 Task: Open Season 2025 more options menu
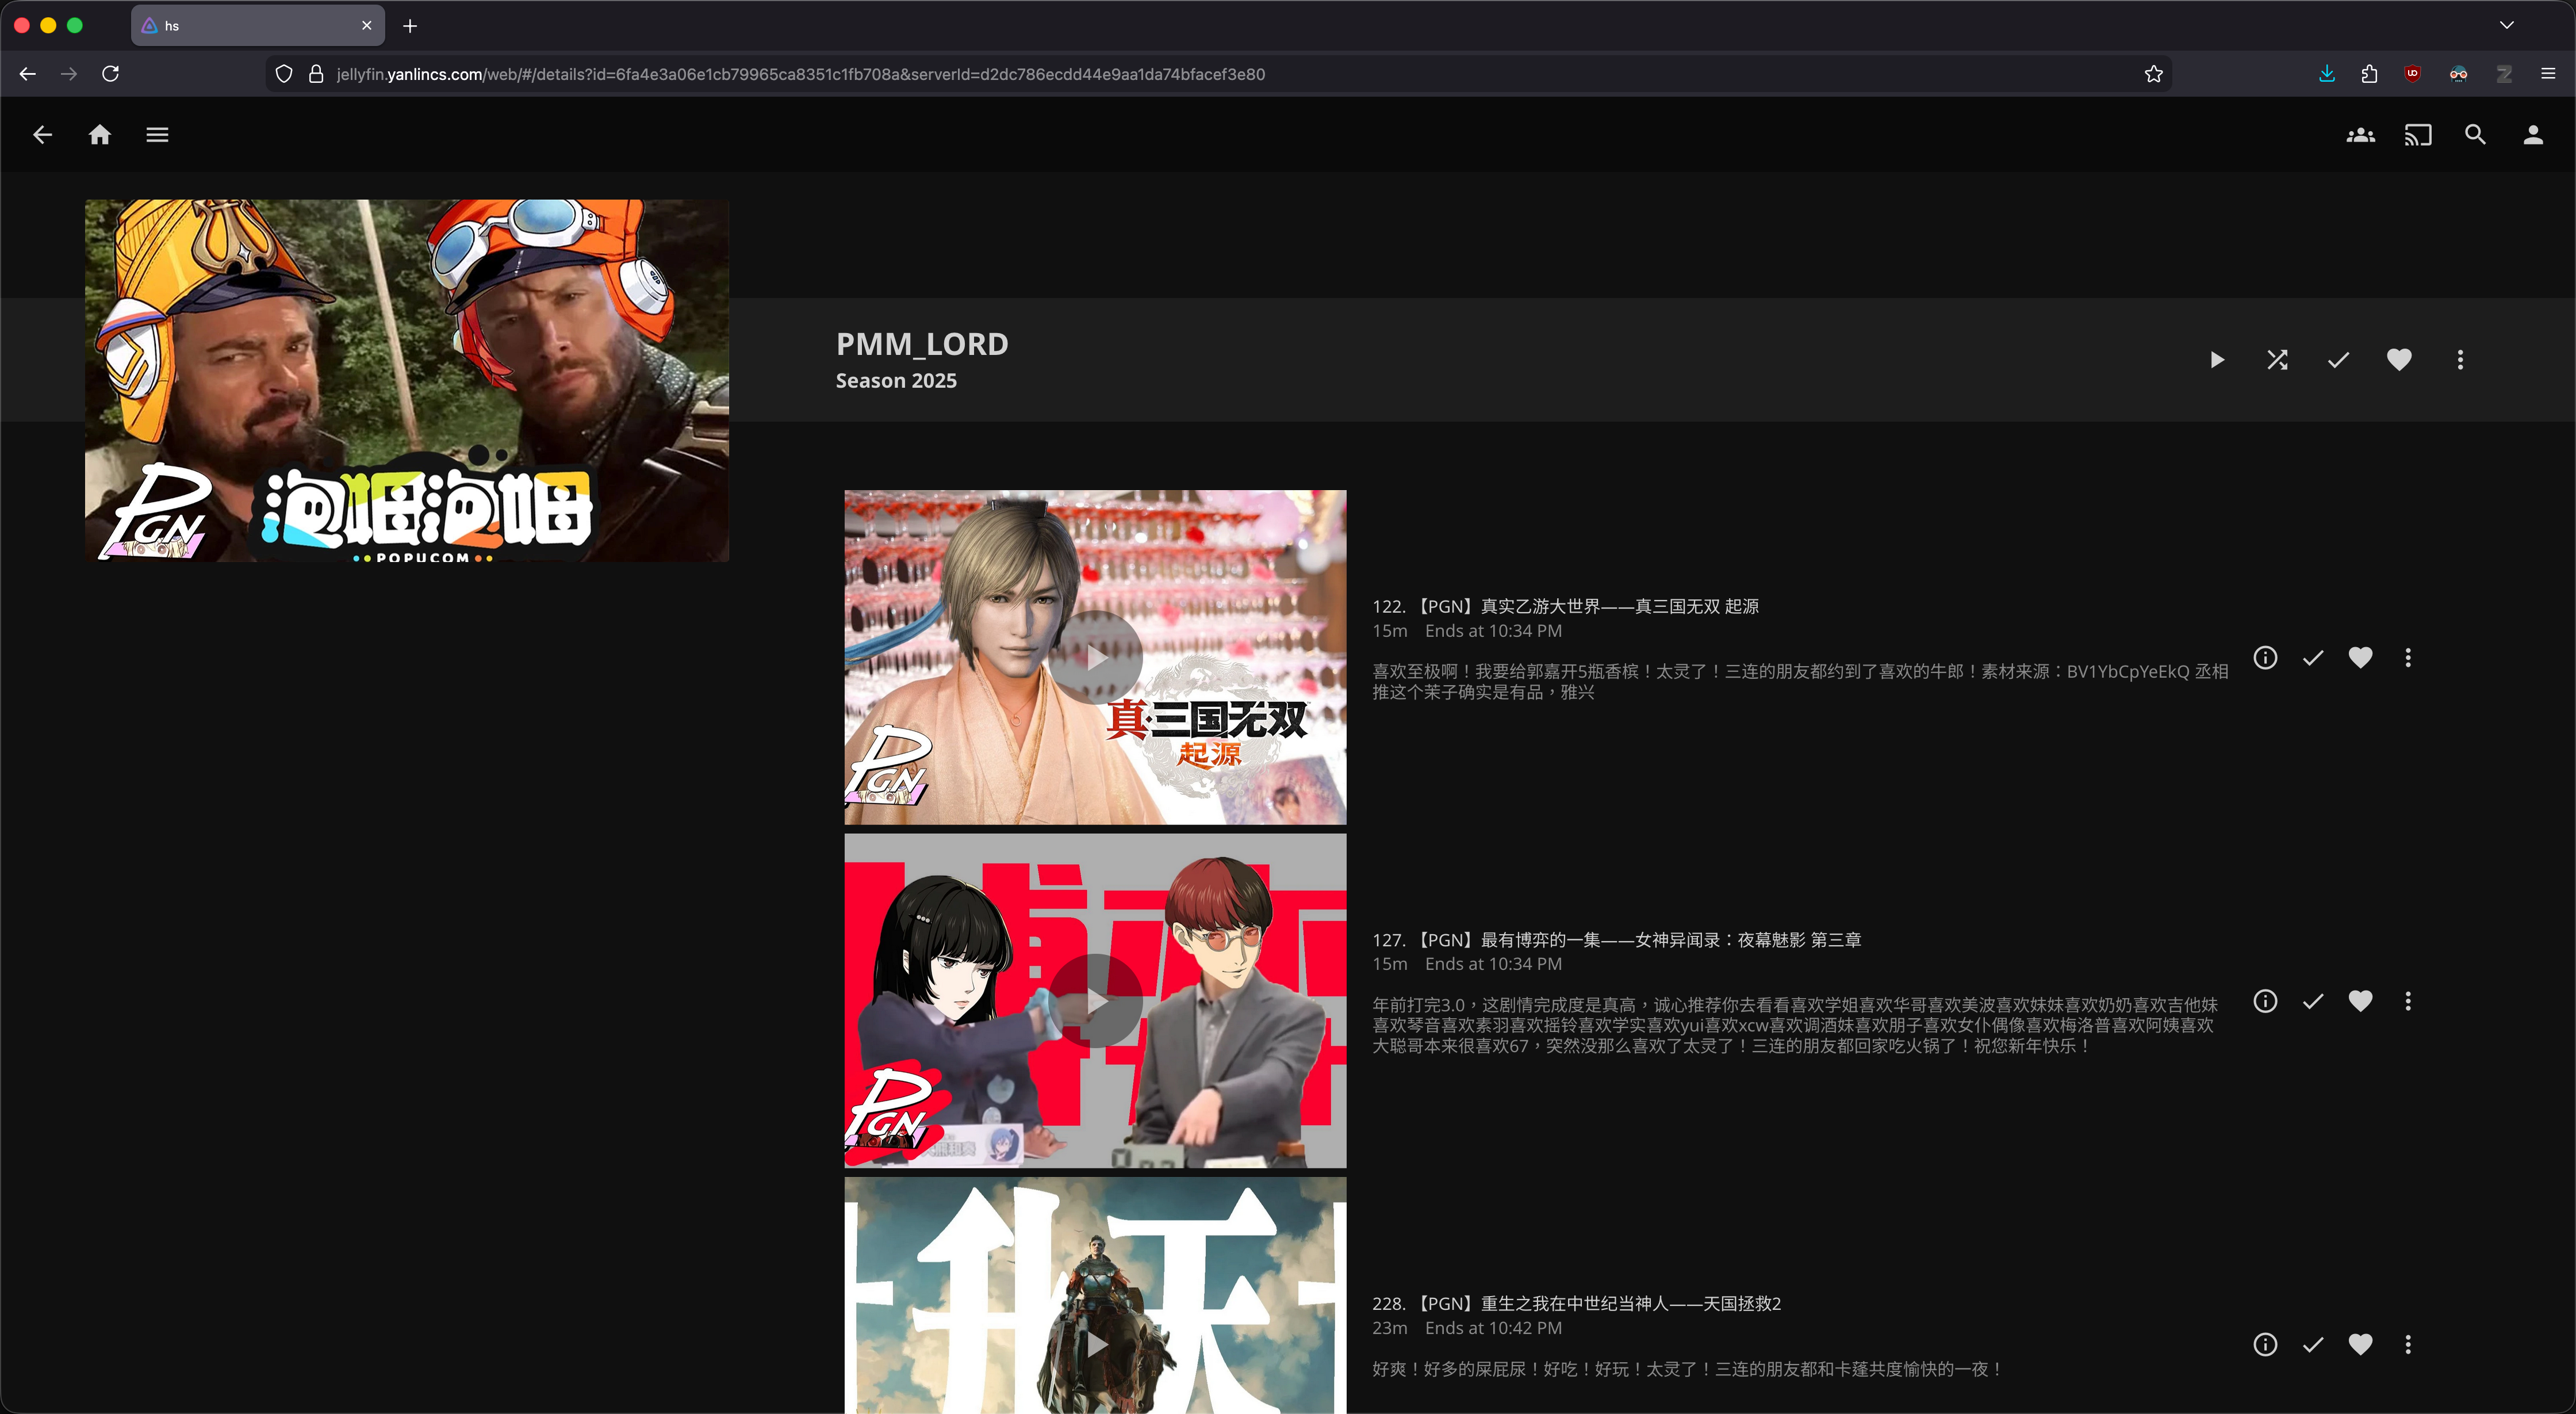point(2460,360)
